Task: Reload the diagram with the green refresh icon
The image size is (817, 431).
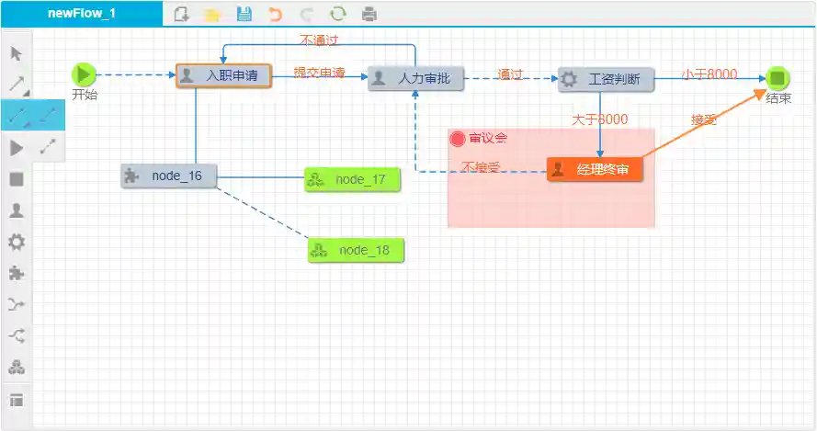Action: click(x=337, y=14)
